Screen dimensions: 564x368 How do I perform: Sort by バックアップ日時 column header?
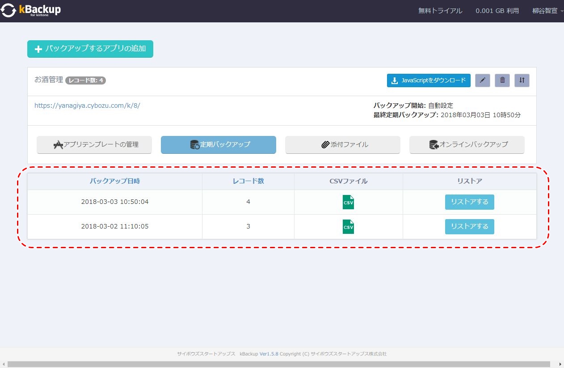(x=115, y=181)
